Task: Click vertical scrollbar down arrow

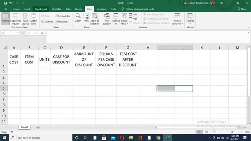Action: pos(249,124)
